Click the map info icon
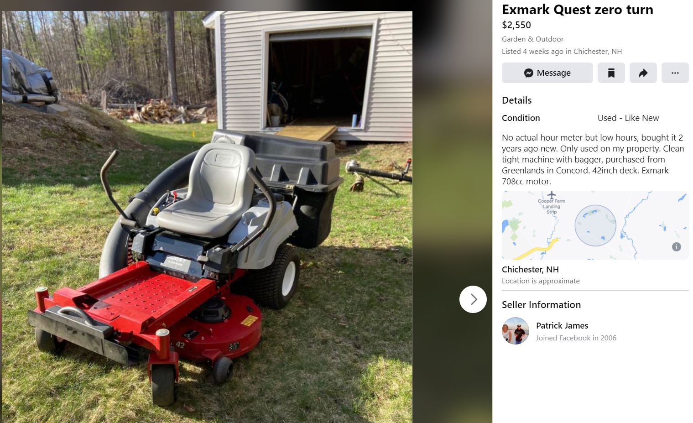 pos(676,247)
